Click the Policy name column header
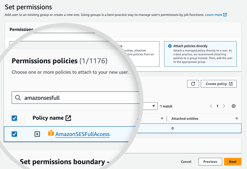 coord(48,118)
